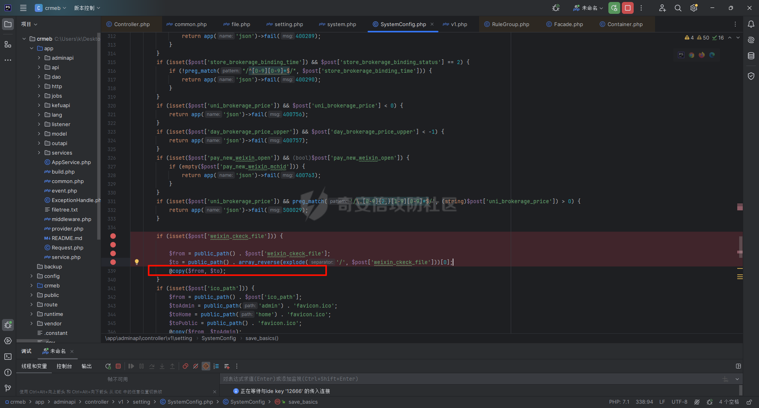Screen dimensions: 759x408
Task: Toggle listening for PHP debug connections
Action: tap(556, 8)
